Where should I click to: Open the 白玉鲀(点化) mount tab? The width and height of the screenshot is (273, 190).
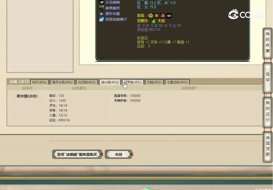pos(87,82)
